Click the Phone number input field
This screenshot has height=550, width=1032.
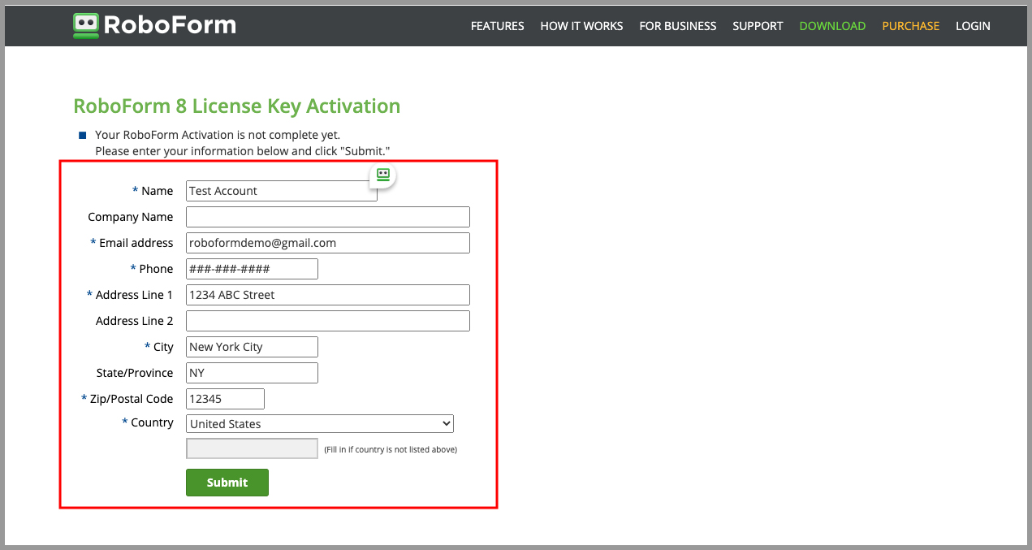252,269
